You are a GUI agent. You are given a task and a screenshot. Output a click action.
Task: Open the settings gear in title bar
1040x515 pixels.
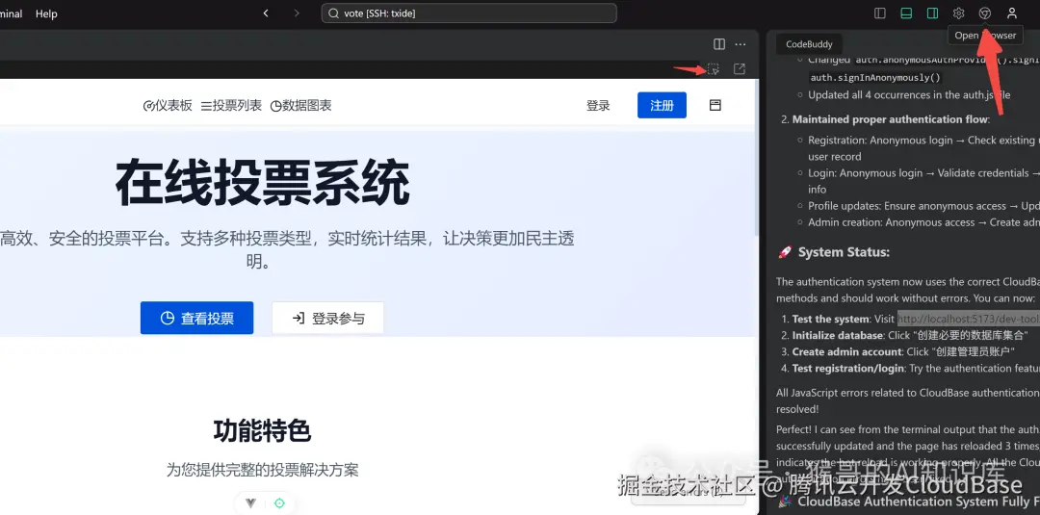(x=958, y=13)
